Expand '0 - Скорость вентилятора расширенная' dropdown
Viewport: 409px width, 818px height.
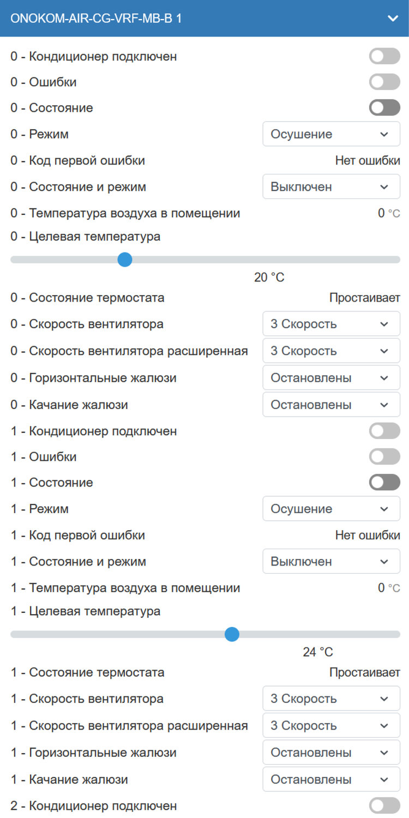pos(331,351)
